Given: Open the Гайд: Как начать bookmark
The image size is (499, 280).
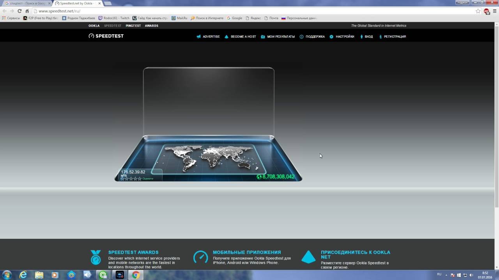Looking at the screenshot, I should [x=150, y=18].
